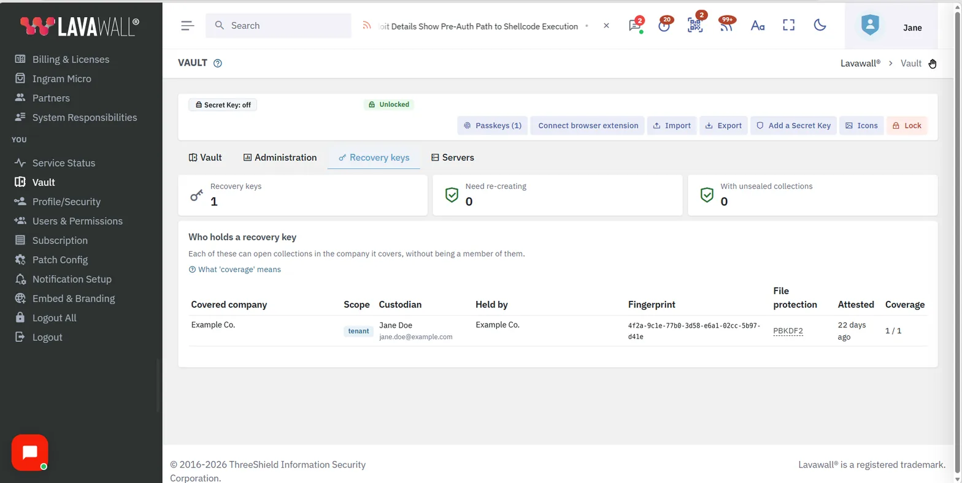
Task: Open the font size icon
Action: tap(758, 26)
